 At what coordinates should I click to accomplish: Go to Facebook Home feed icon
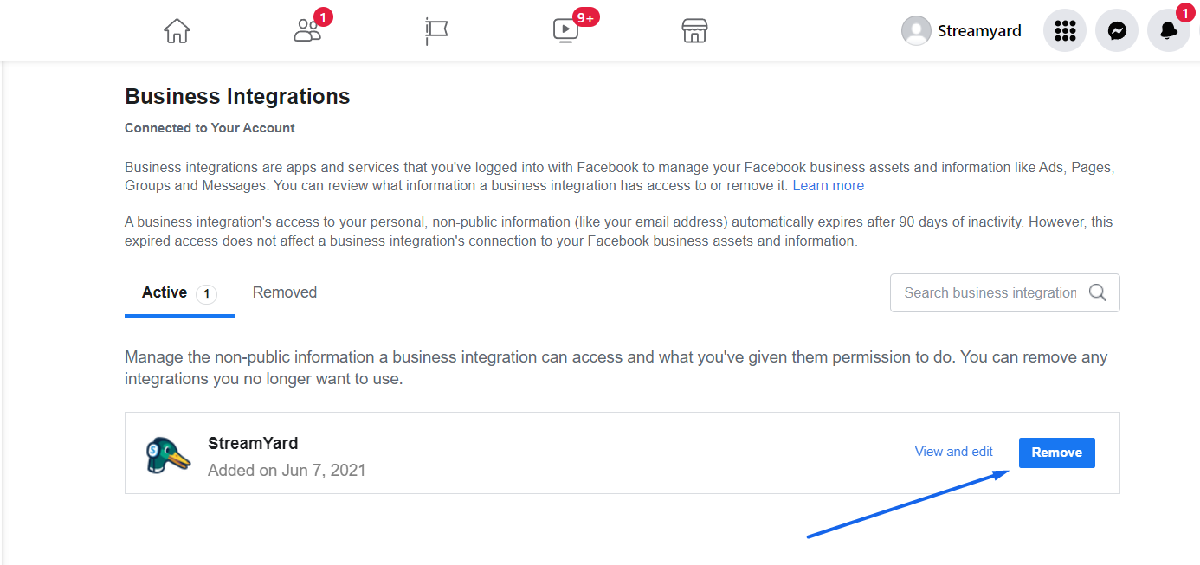[177, 31]
